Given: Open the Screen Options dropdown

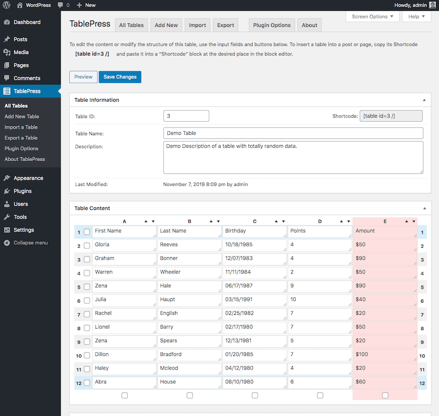Looking at the screenshot, I should click(x=372, y=17).
